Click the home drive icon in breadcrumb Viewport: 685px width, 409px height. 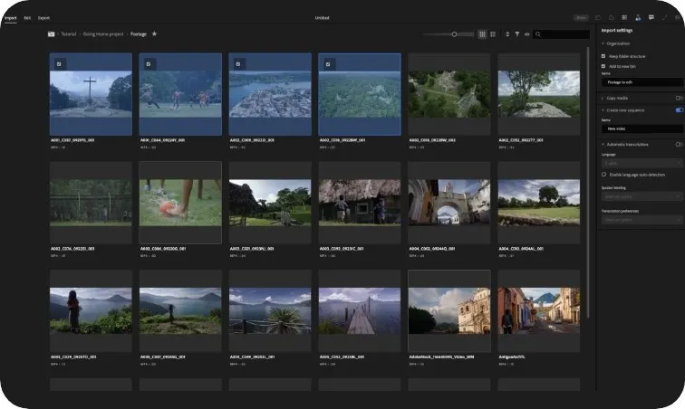pos(51,34)
